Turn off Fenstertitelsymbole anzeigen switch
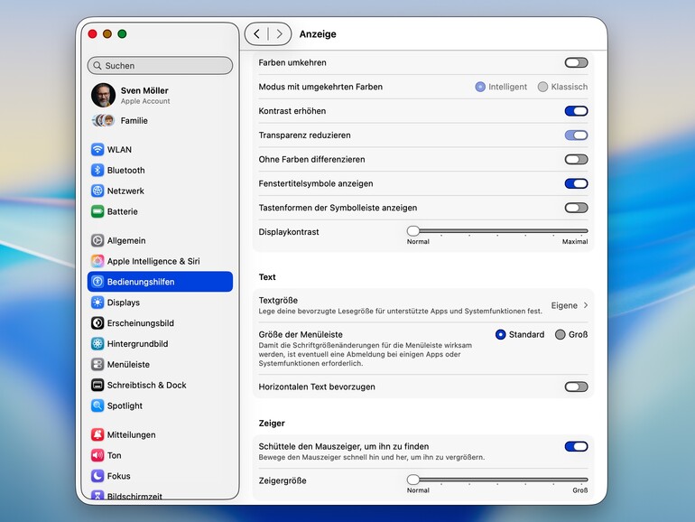Image resolution: width=695 pixels, height=522 pixels. 576,183
